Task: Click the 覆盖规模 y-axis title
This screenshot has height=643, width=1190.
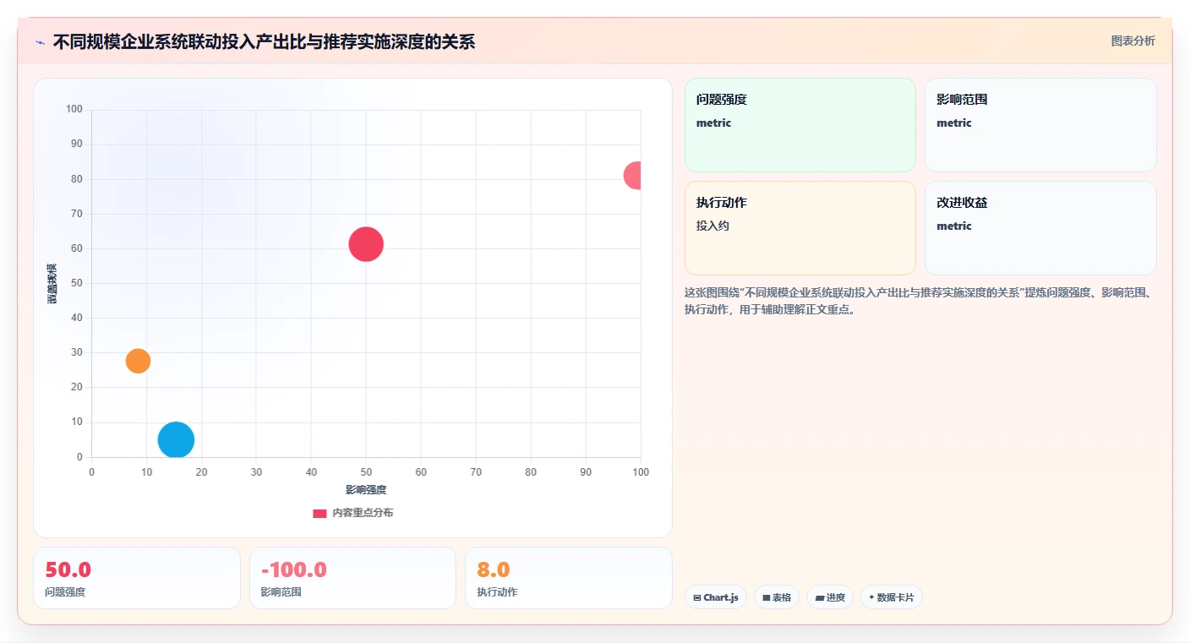Action: 52,284
